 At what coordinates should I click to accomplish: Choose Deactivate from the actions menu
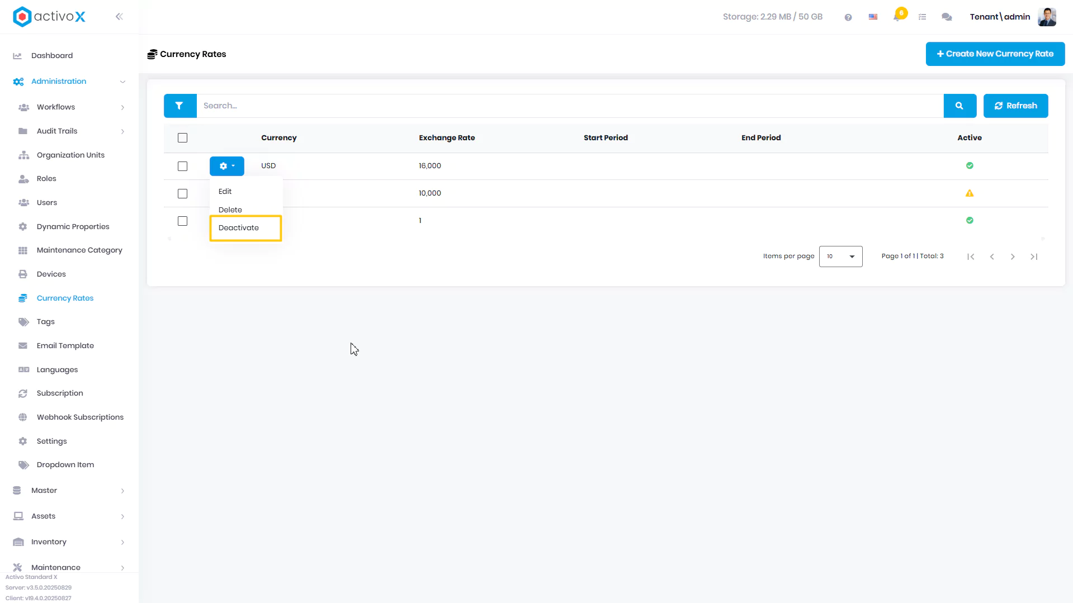[239, 228]
